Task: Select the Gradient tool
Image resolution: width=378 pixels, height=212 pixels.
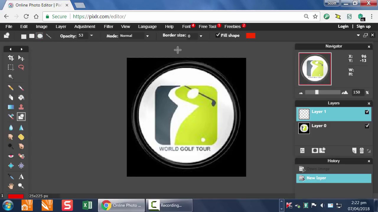Action: pos(11,107)
